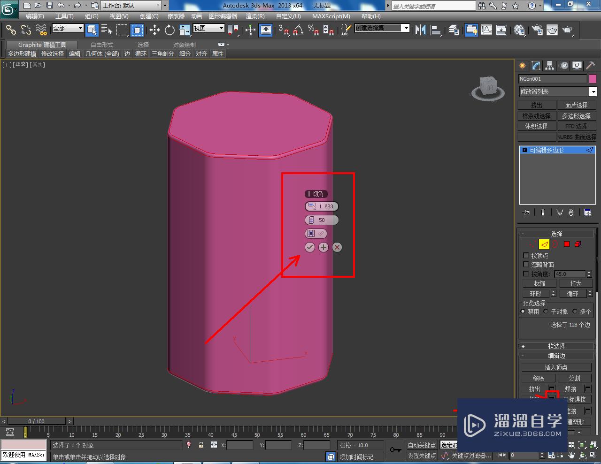This screenshot has height=464, width=601.
Task: Click the 分割 split button
Action: [x=574, y=378]
